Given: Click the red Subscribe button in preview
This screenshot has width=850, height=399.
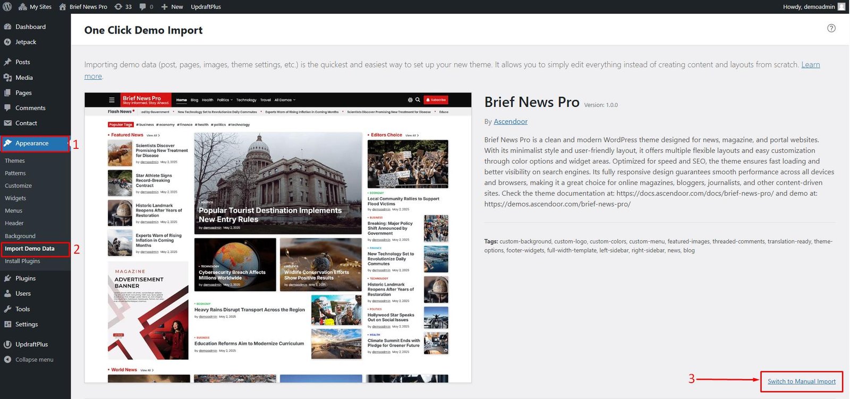Looking at the screenshot, I should [436, 100].
